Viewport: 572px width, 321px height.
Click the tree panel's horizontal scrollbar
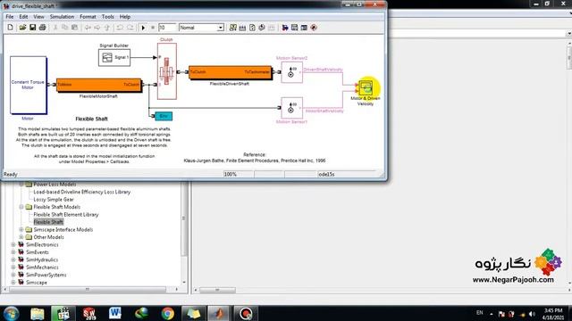(x=88, y=290)
